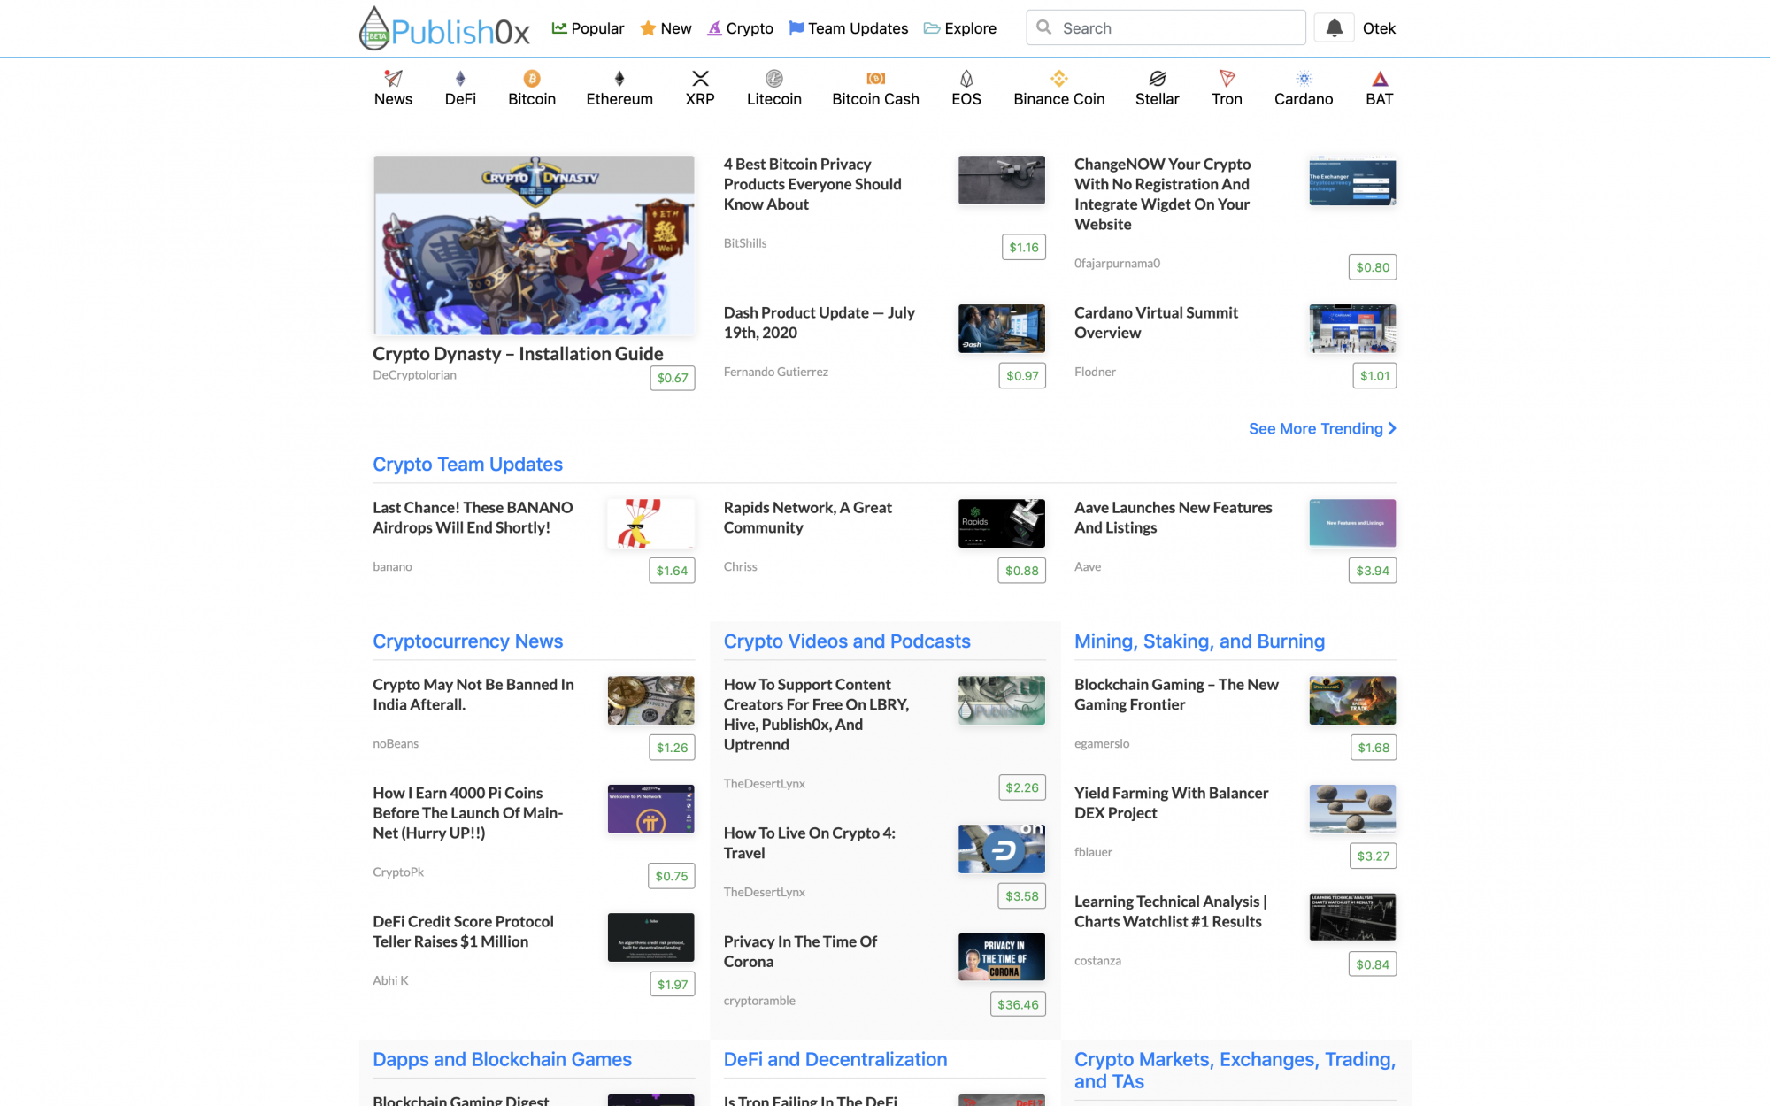Open the Tron category icon

coord(1227,79)
